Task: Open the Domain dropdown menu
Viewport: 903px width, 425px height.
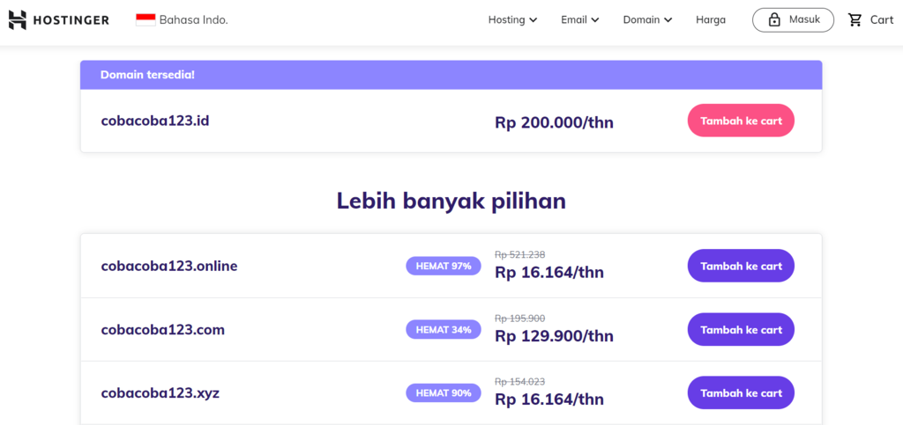Action: click(647, 20)
